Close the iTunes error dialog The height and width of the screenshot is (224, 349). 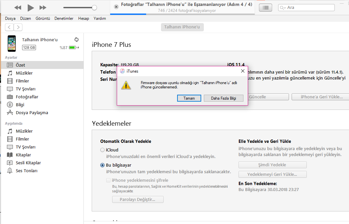click(x=242, y=71)
